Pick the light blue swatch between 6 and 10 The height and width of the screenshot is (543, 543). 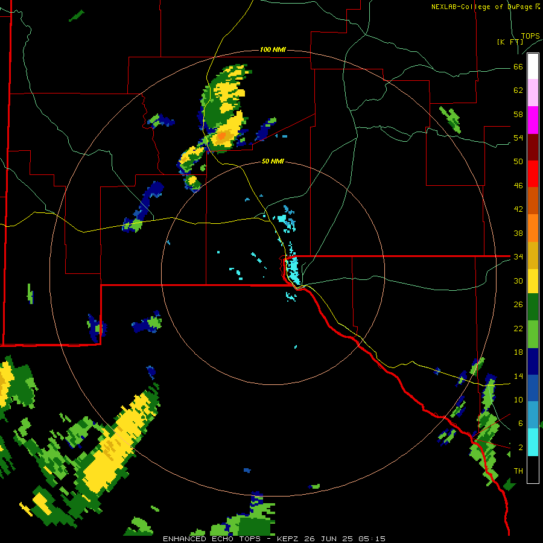point(533,415)
